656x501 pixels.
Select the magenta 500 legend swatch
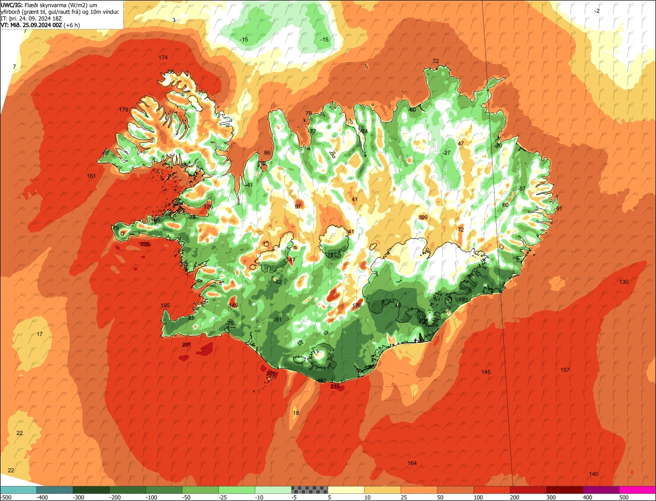(x=638, y=490)
